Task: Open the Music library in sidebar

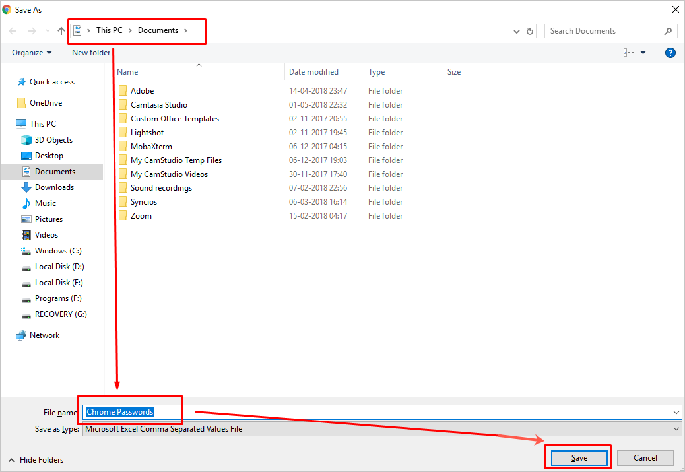Action: (45, 203)
